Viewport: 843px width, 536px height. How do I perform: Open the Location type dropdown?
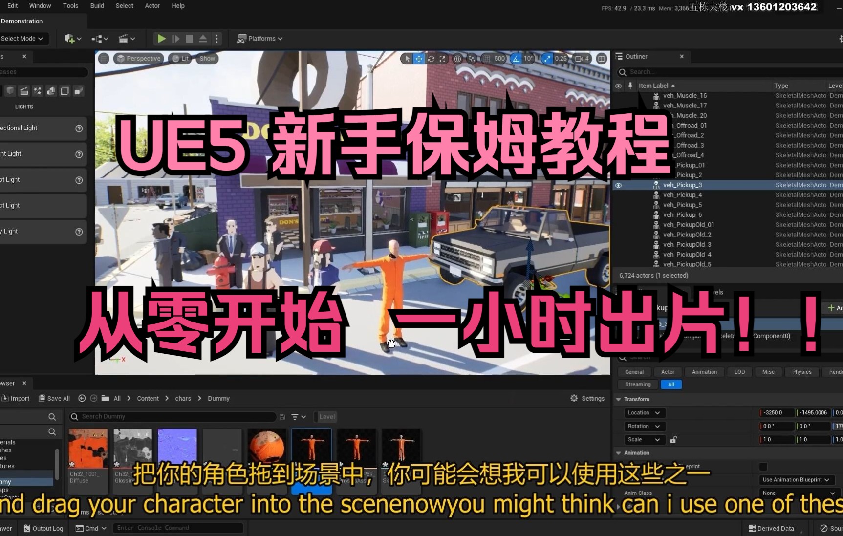[644, 413]
